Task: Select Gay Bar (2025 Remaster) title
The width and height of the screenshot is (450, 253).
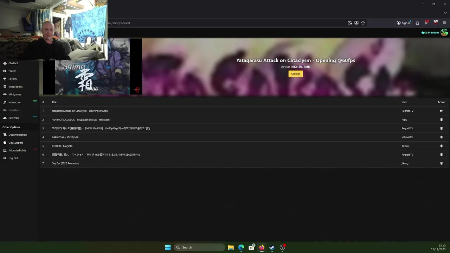Action: 65,163
